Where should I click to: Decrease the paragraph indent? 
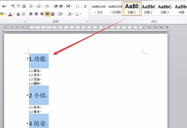[56, 6]
